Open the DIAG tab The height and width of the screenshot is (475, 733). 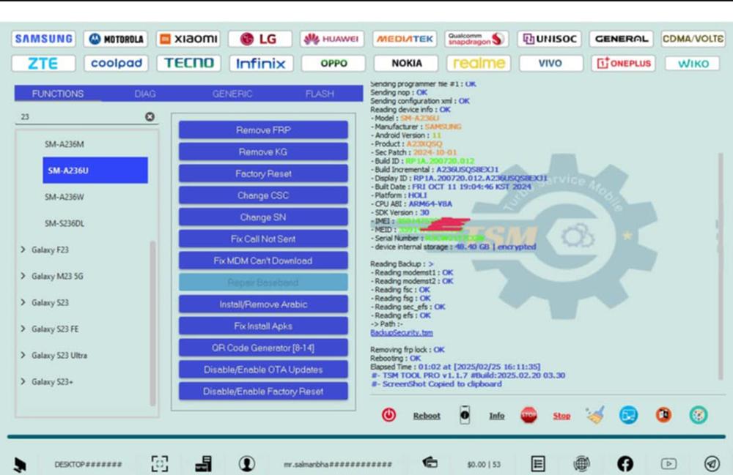coord(145,94)
